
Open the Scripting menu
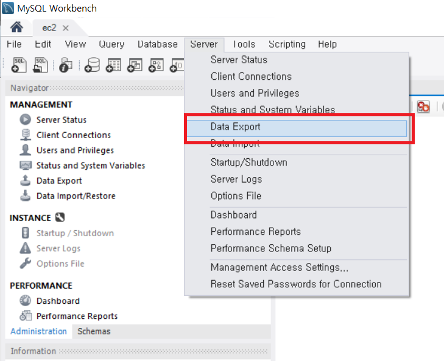click(287, 44)
